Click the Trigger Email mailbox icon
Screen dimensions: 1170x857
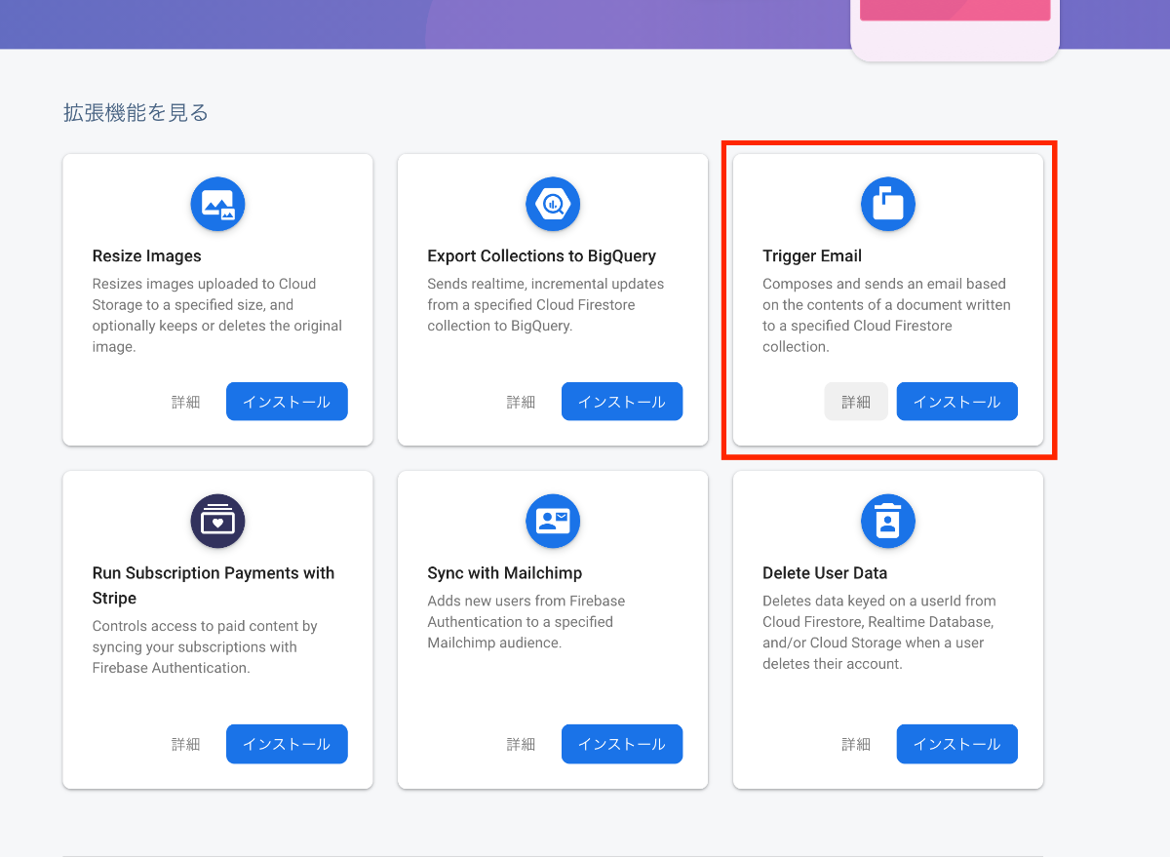888,204
